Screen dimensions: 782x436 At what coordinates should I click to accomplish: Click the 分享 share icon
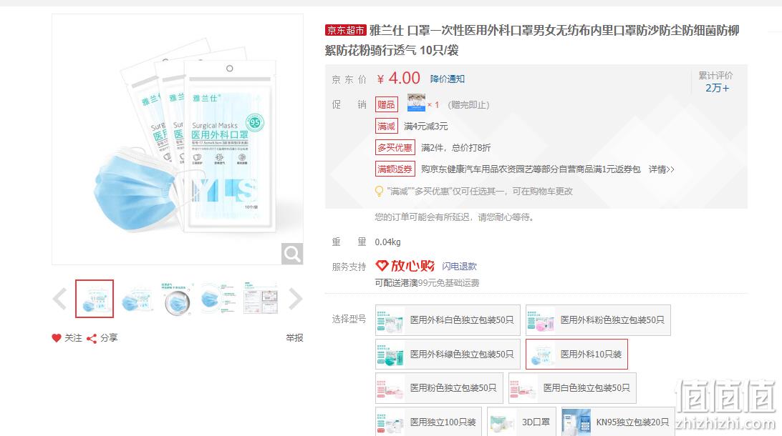point(91,339)
